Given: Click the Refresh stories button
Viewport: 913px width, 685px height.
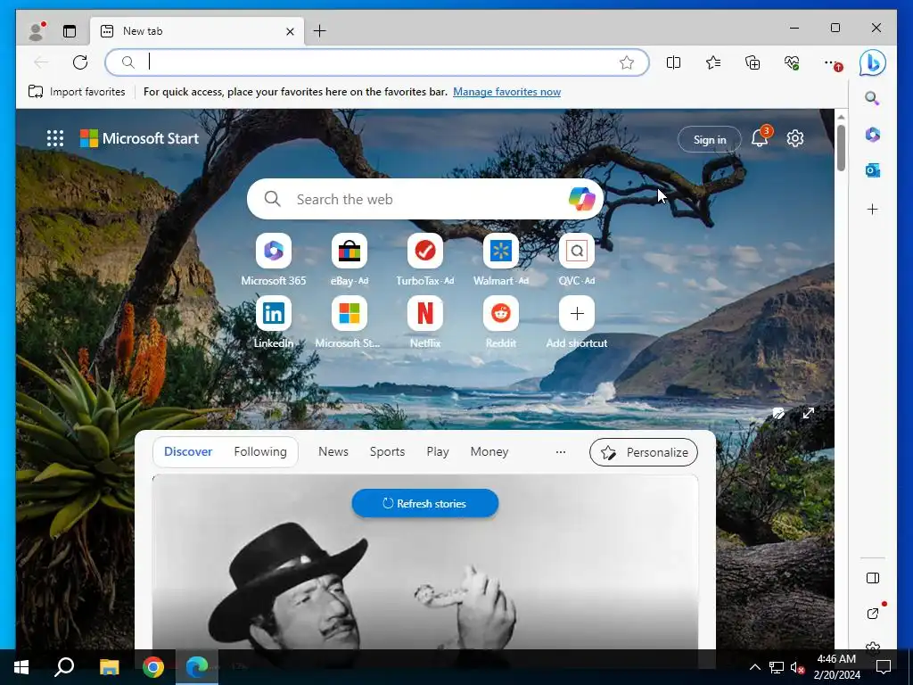Looking at the screenshot, I should tap(425, 503).
